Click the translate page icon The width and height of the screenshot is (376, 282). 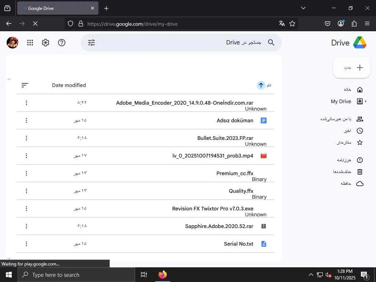(282, 23)
